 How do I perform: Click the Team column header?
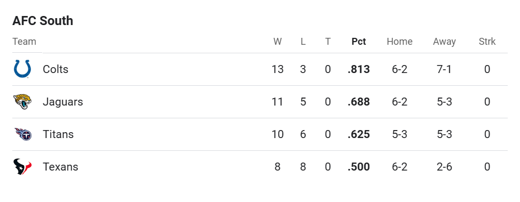point(24,42)
